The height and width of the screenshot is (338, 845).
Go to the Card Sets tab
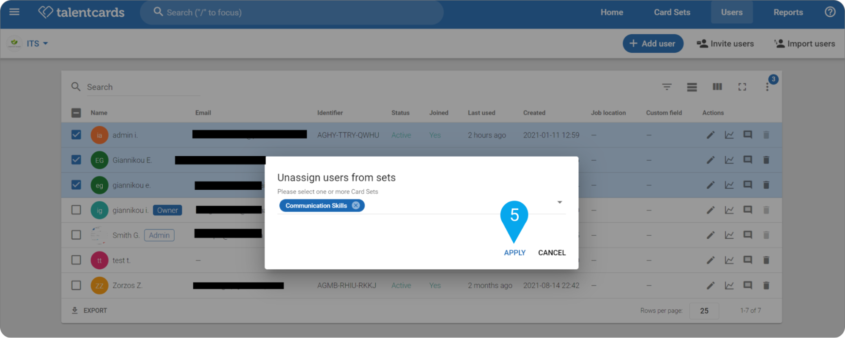pyautogui.click(x=672, y=12)
